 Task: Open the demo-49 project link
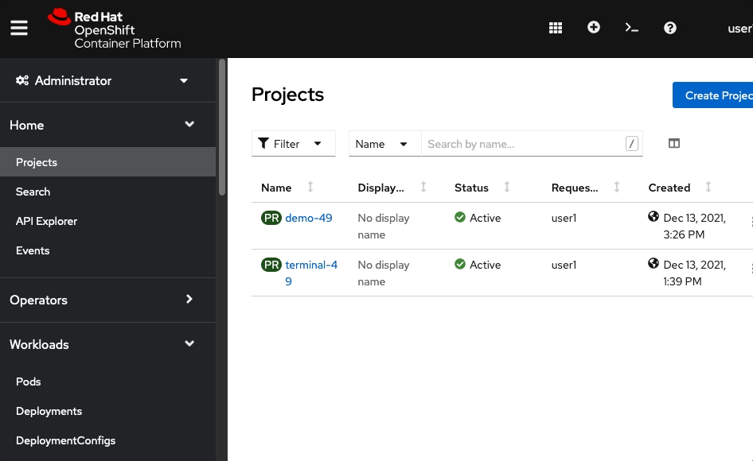308,218
